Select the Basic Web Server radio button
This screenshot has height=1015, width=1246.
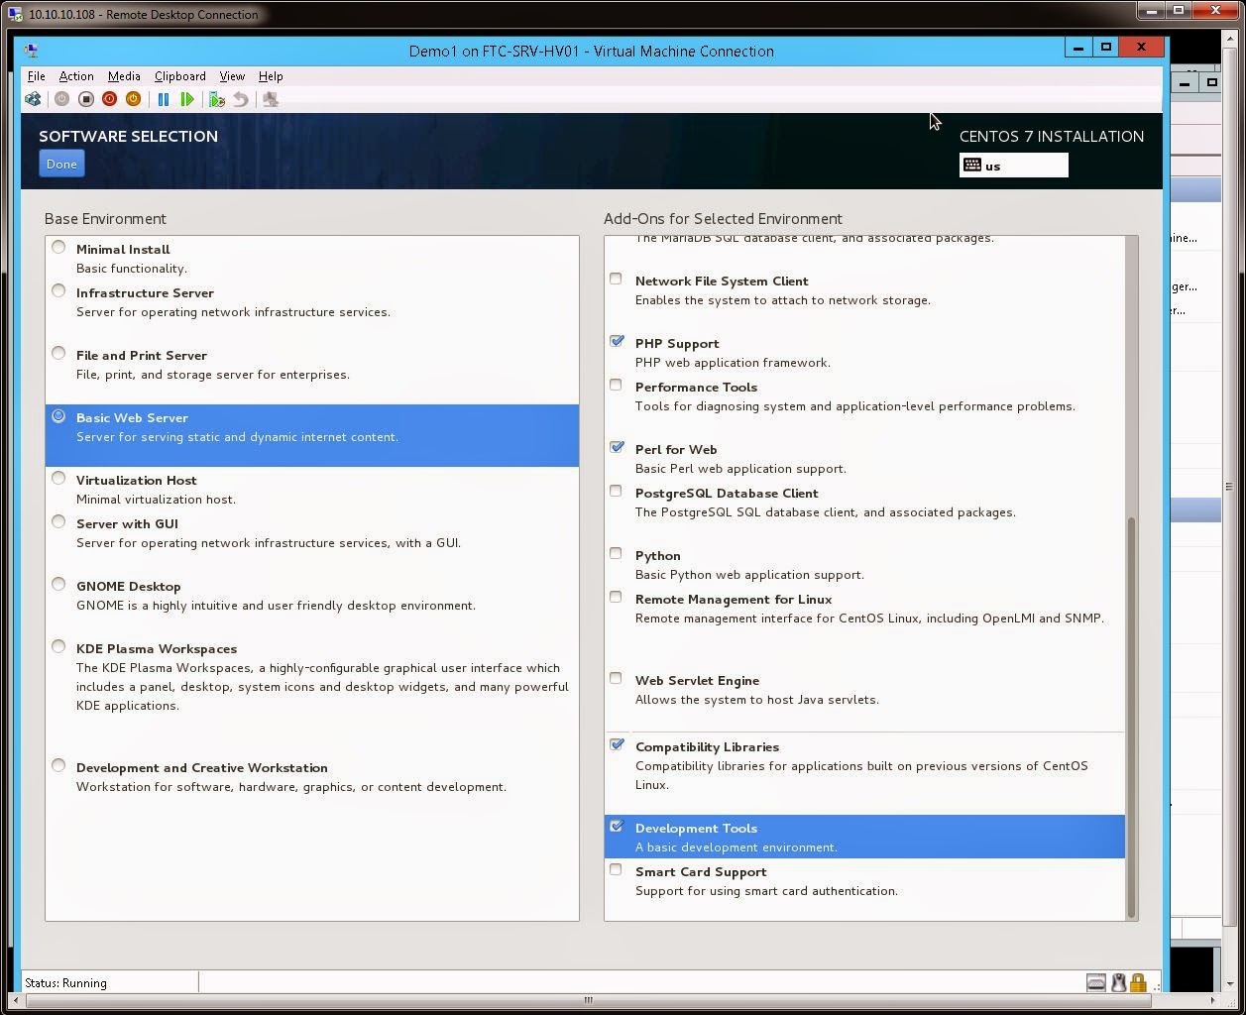58,416
